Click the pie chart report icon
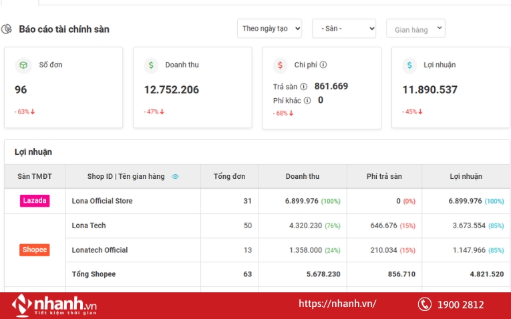Image resolution: width=511 pixels, height=319 pixels. coord(7,29)
